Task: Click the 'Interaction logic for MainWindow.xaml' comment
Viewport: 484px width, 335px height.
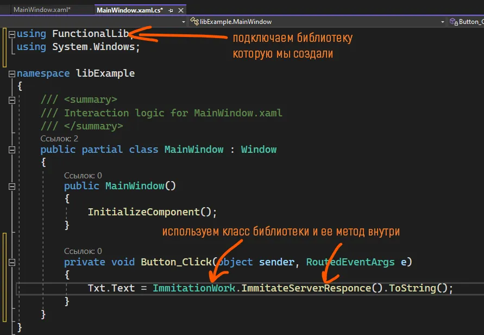Action: (173, 113)
